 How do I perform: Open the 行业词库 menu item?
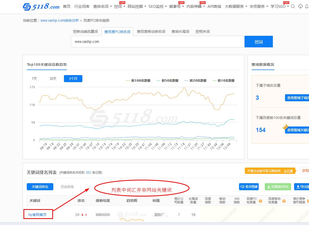82,7
